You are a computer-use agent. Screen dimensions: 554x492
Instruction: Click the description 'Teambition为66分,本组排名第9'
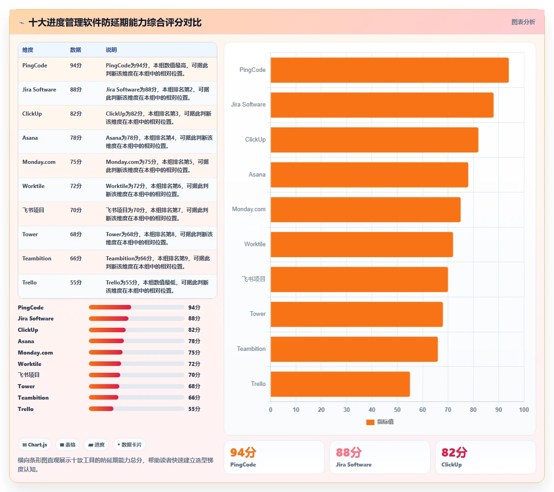coord(158,263)
